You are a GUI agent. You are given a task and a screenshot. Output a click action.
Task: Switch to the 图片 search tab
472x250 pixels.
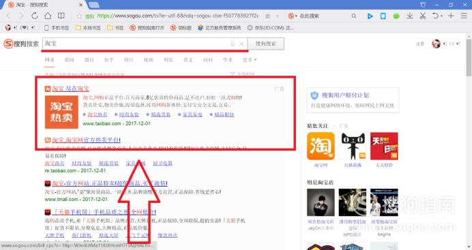[x=128, y=60]
